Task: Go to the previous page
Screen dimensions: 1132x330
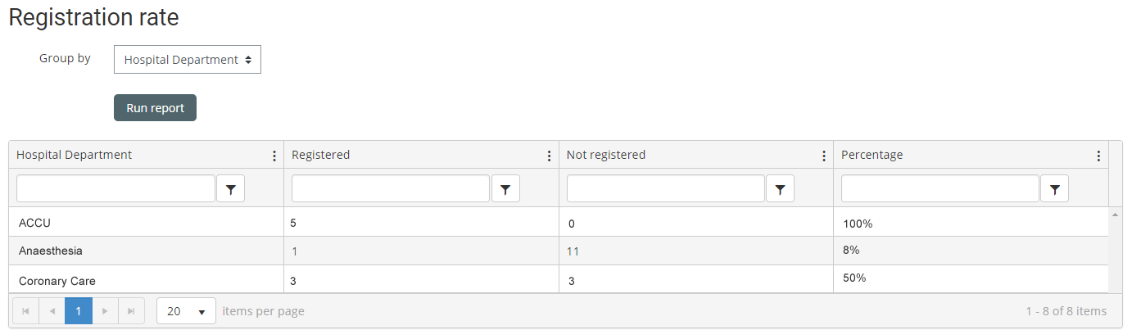Action: tap(52, 311)
